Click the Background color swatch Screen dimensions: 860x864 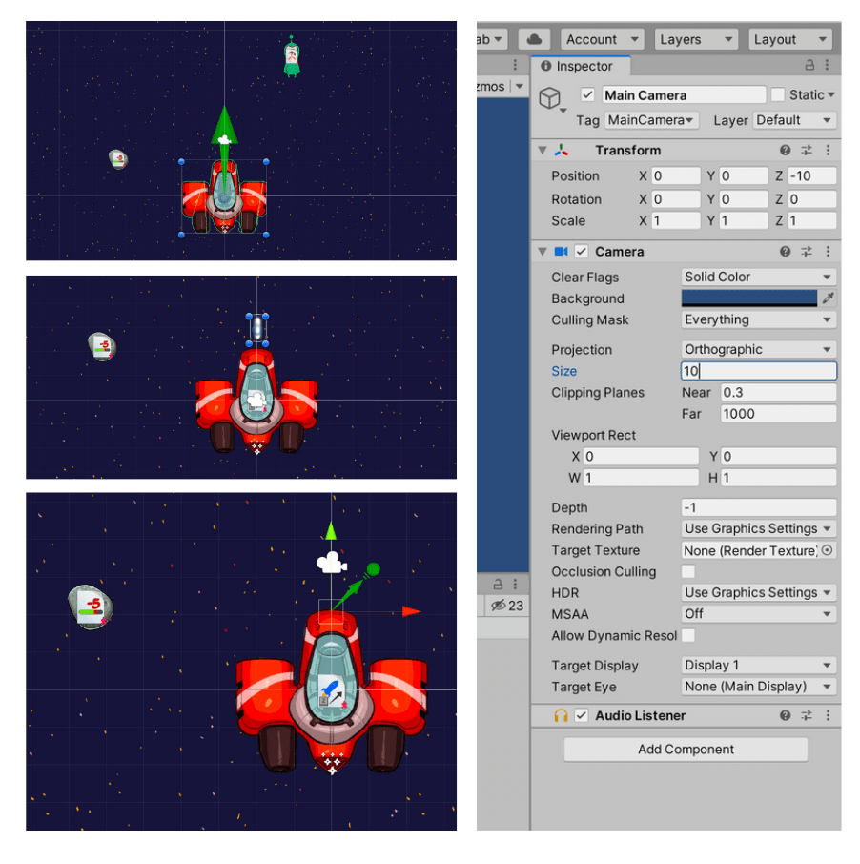click(749, 298)
